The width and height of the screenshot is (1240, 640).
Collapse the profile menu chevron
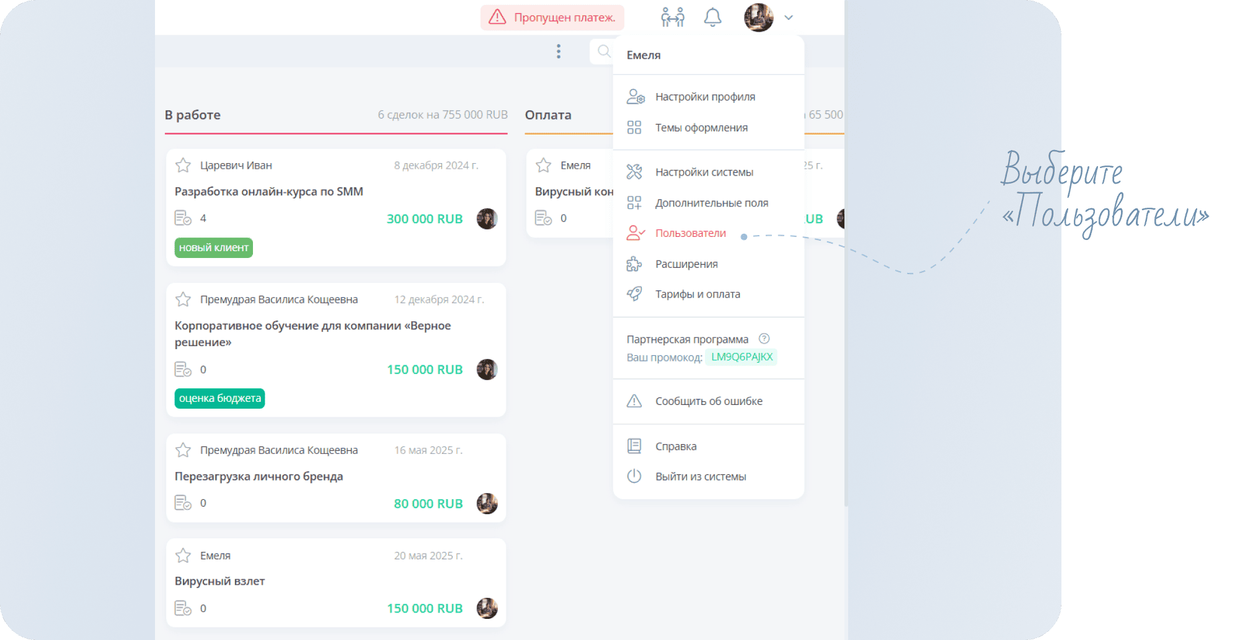click(x=789, y=17)
